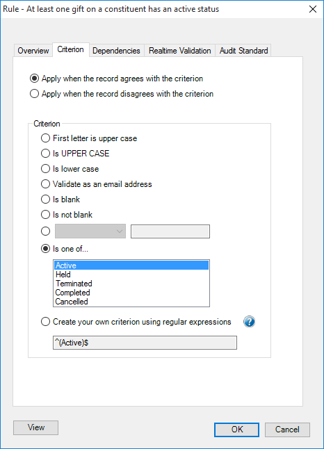
Task: Expand the comparison operator dropdown
Action: pyautogui.click(x=90, y=231)
